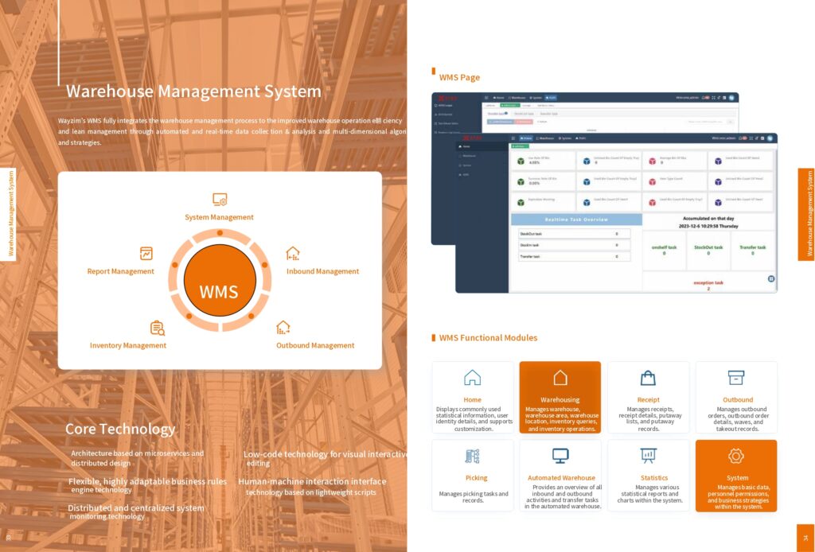Click the Inventory Management label

[x=128, y=345]
